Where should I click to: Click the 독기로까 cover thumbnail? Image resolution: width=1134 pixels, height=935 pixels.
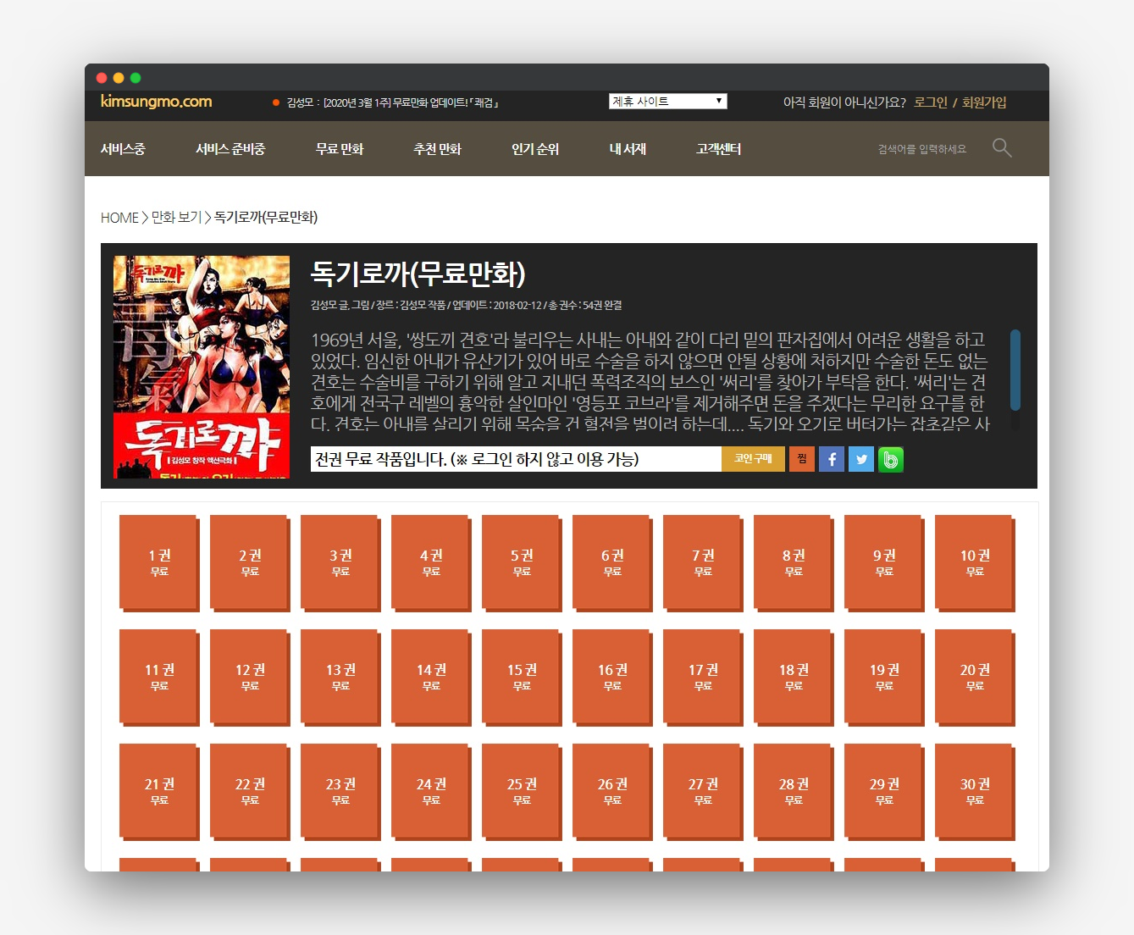(x=202, y=367)
